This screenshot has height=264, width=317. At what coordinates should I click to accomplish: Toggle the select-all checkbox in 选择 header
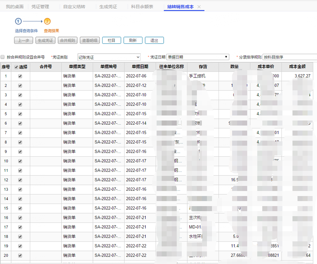(x=16, y=67)
